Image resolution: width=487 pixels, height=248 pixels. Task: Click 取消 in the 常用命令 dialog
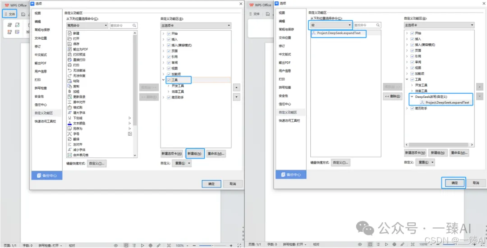[233, 184]
